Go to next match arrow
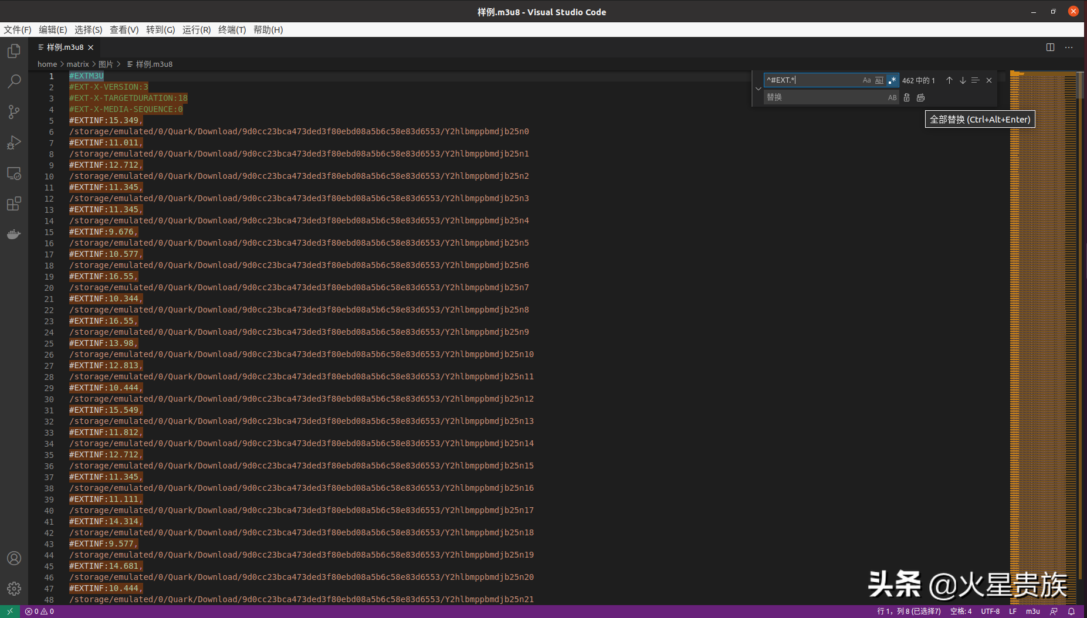Screen dimensions: 1087x618 (x=963, y=80)
